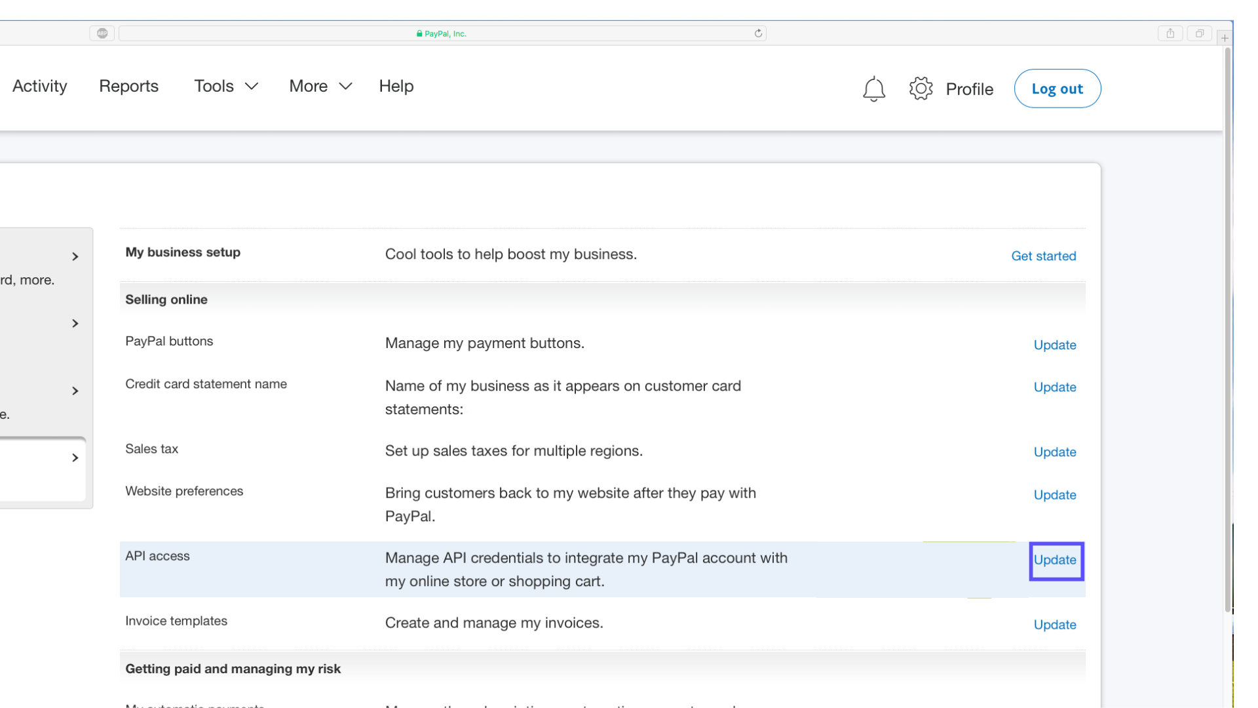Select the Credit card statement name label
This screenshot has height=708, width=1258.
[206, 384]
